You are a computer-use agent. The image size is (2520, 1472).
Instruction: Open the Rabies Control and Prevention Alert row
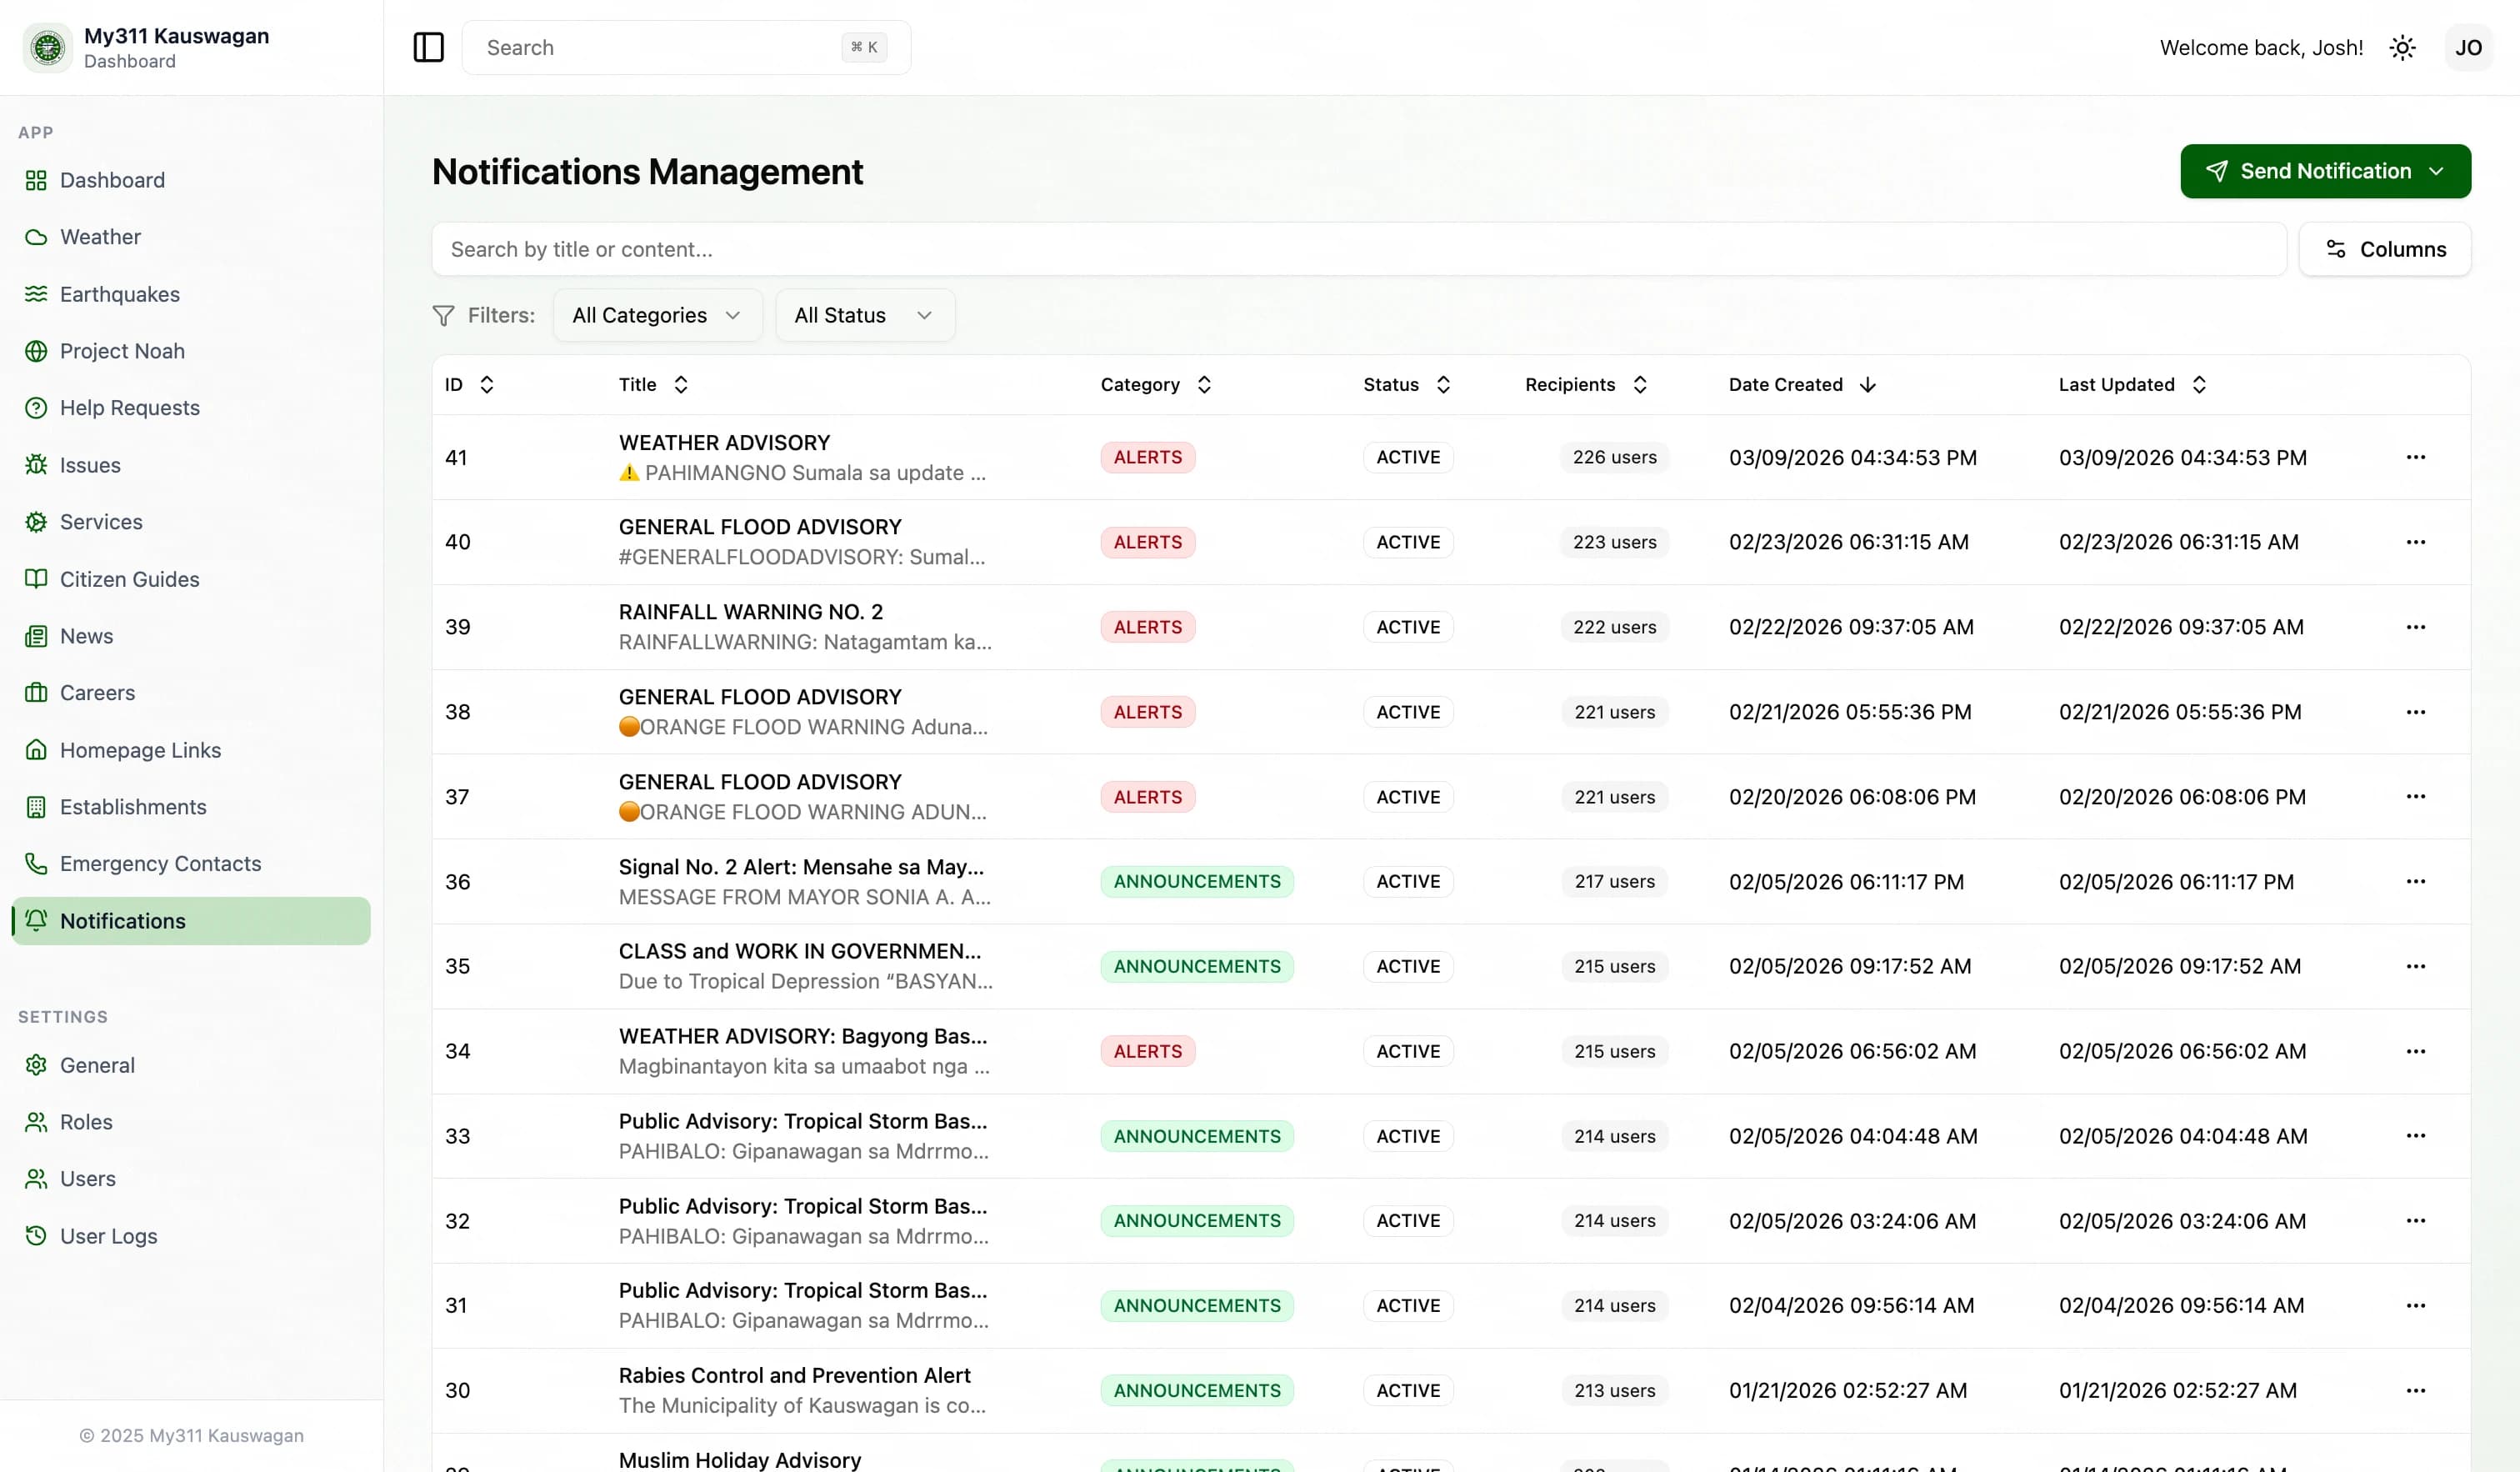click(x=1450, y=1390)
